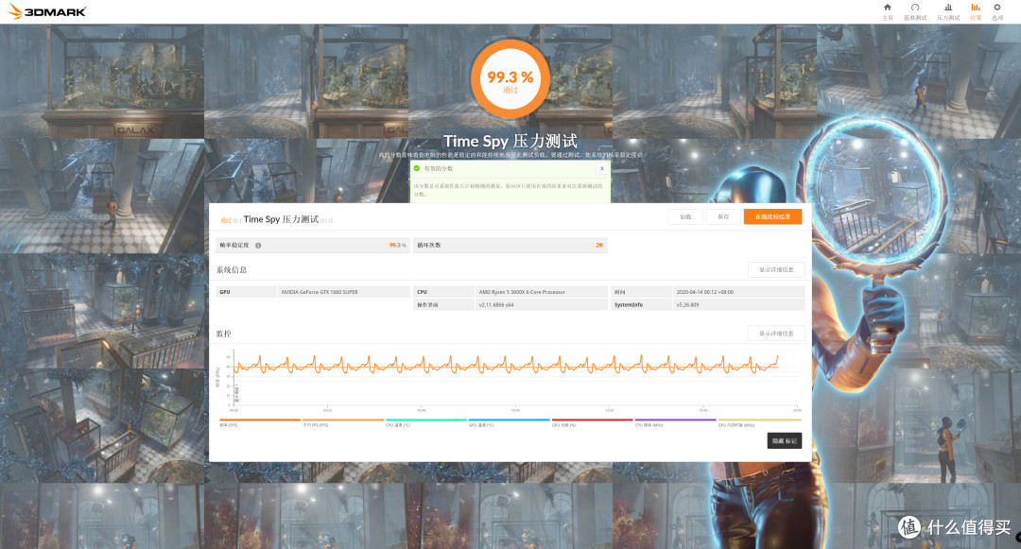
Task: Click the CPU label cell
Action: pyautogui.click(x=444, y=292)
